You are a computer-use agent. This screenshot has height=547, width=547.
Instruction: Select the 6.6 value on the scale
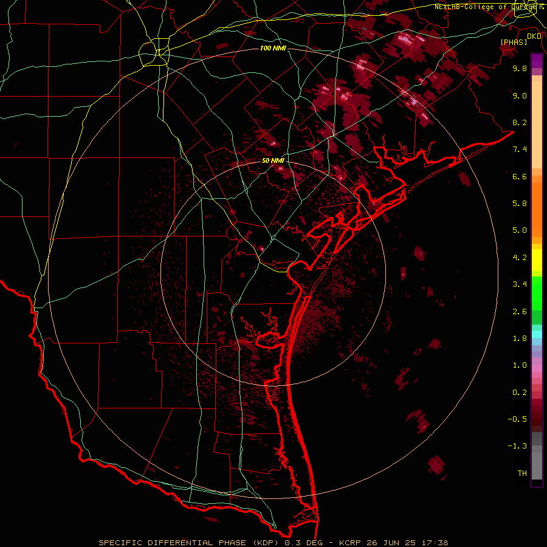[520, 176]
